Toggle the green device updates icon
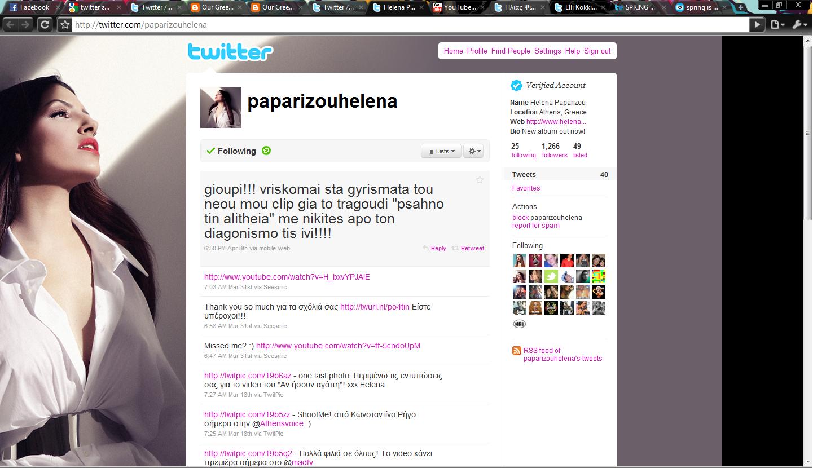Screen dimensions: 813x468 (266, 151)
